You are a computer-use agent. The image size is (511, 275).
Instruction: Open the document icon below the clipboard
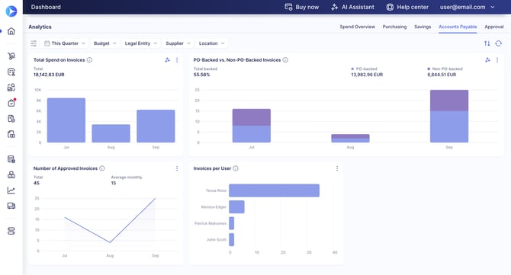11,119
